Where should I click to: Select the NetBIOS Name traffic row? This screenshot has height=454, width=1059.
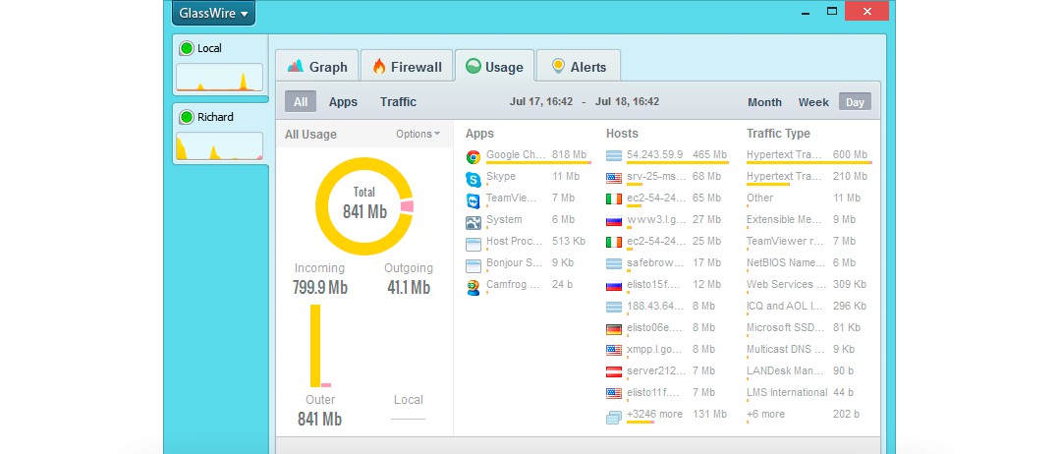tap(808, 263)
